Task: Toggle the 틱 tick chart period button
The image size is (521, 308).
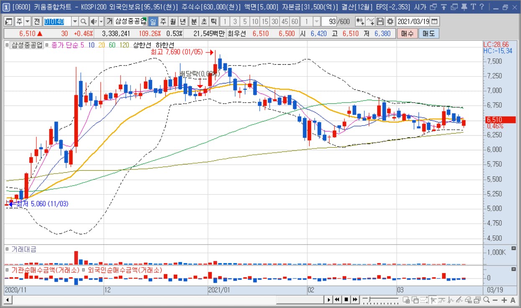Action: coord(213,21)
